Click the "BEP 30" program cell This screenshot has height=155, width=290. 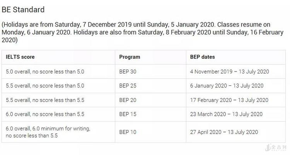coord(128,72)
